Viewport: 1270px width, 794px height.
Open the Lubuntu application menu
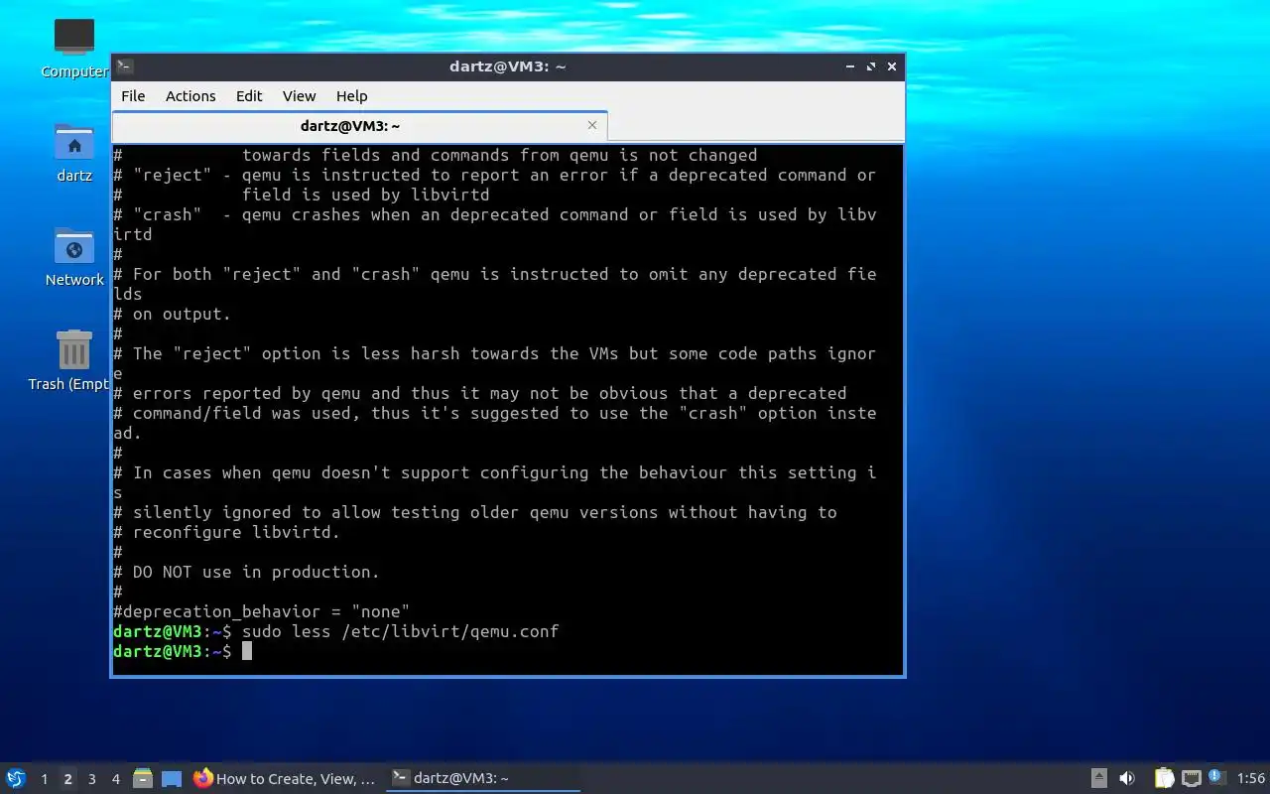16,778
